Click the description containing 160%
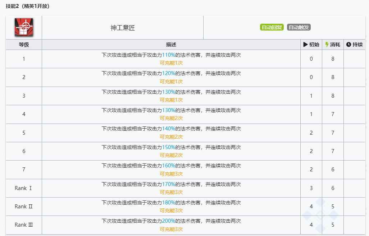The height and width of the screenshot is (236, 369). coord(171,166)
